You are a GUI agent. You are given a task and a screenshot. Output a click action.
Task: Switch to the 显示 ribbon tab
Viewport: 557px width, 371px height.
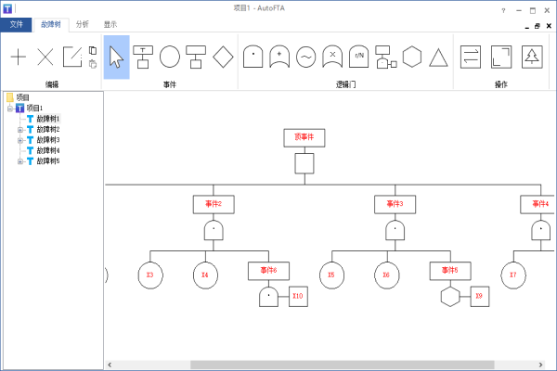tap(110, 24)
